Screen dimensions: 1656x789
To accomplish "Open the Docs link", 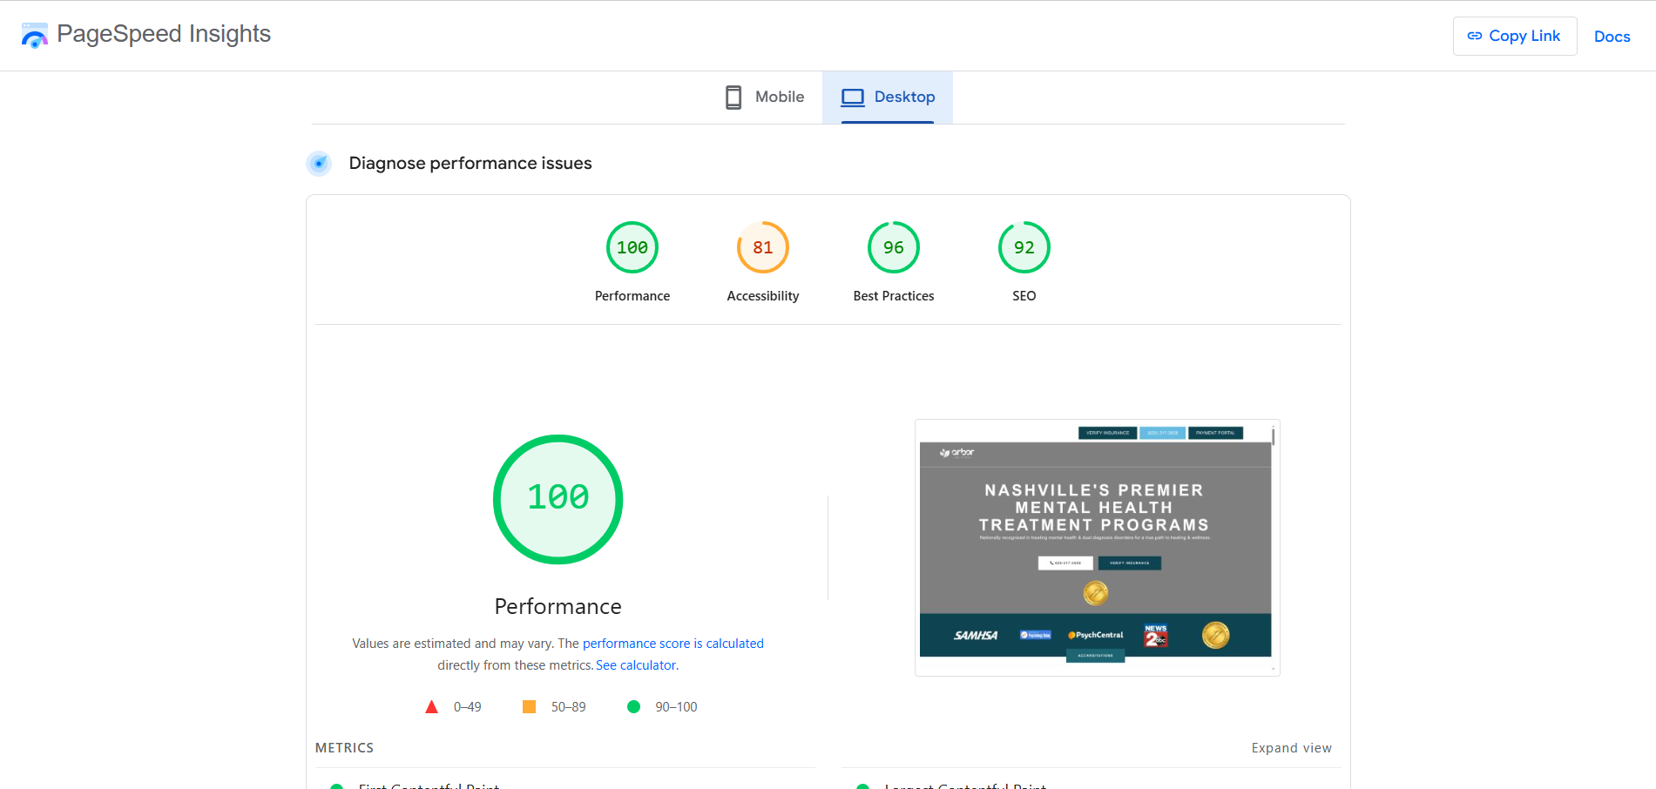I will [1612, 37].
